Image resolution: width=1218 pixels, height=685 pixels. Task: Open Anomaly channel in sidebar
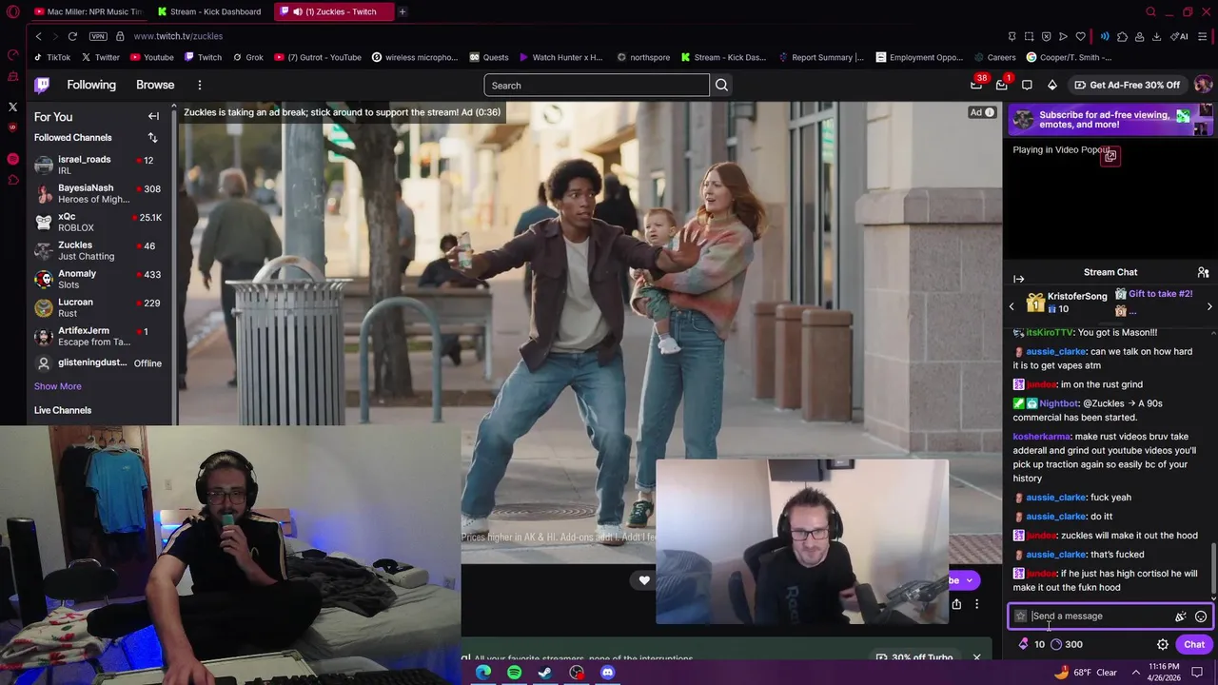coord(99,279)
